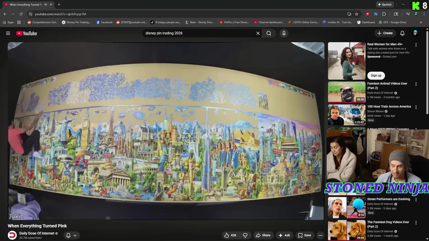Play Street Performers are Evolving thumbnail
Viewport: 429px width, 241px height.
click(347, 207)
